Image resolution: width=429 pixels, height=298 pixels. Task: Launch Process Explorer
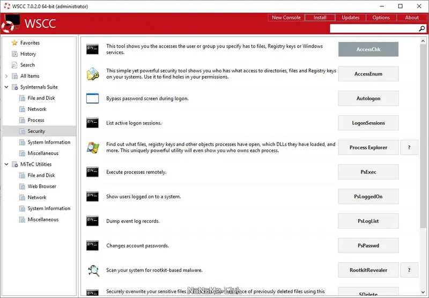pos(368,147)
